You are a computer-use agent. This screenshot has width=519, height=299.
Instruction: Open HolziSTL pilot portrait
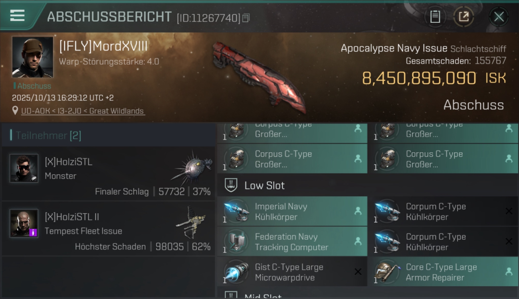(x=24, y=168)
